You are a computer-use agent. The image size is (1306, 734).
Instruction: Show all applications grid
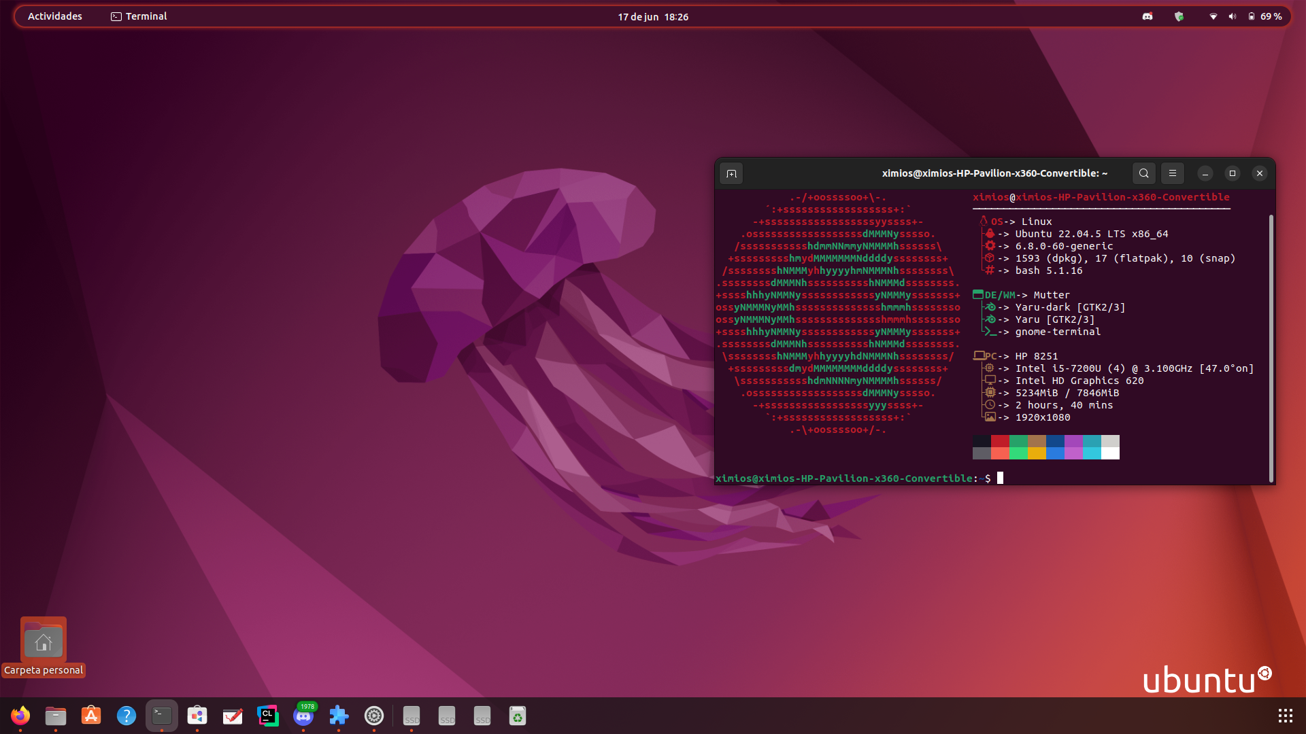point(1285,716)
